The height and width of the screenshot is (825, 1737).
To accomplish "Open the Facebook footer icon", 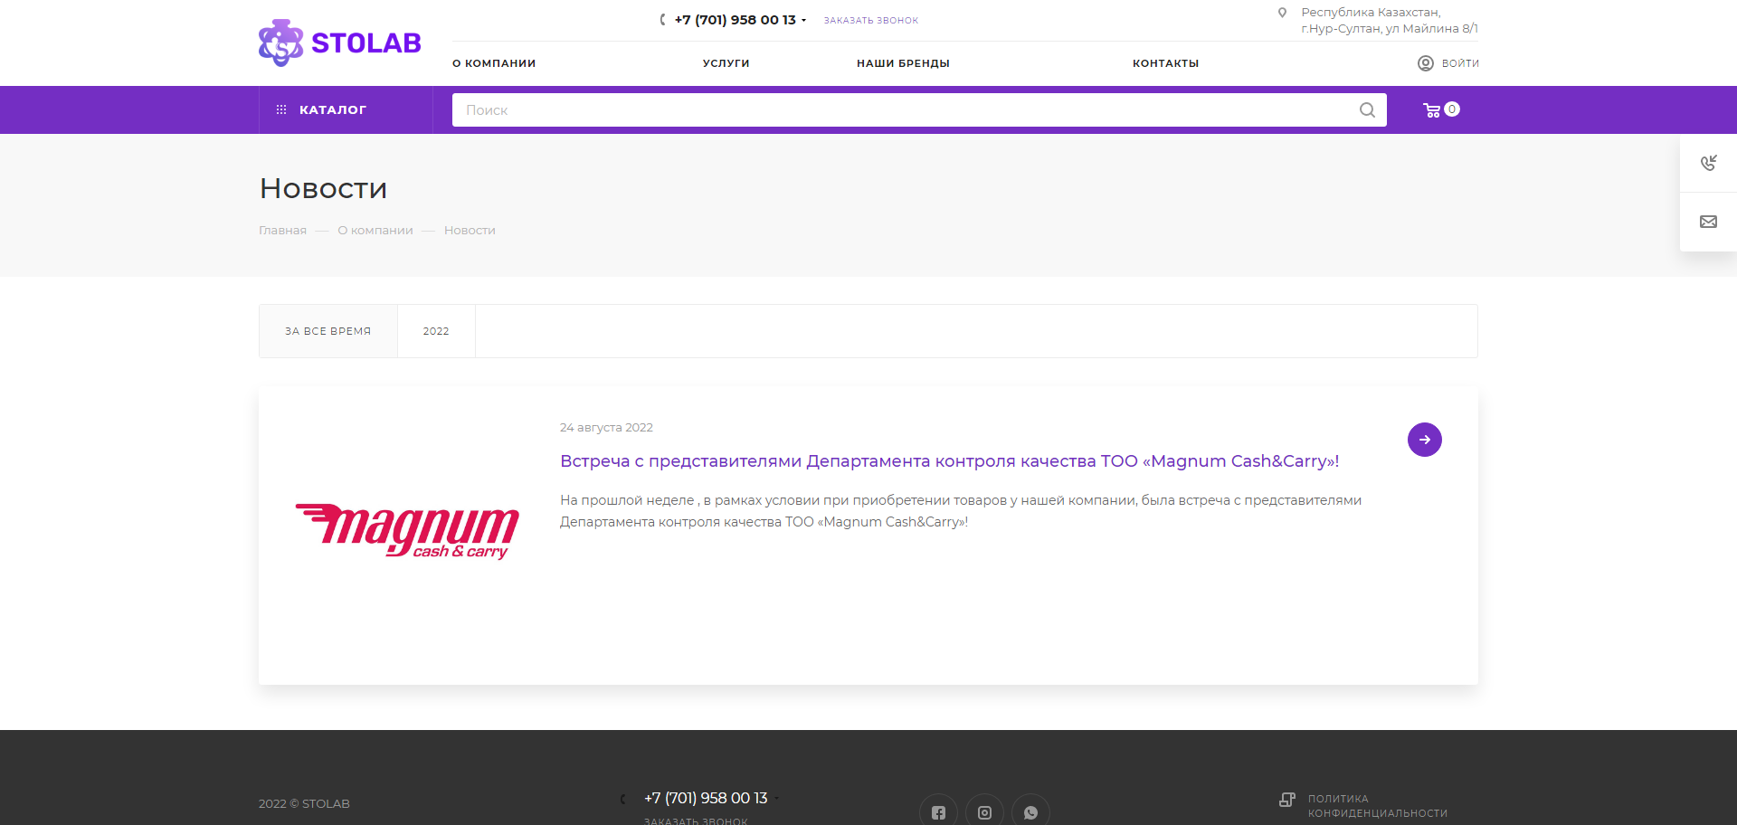I will coord(938,812).
